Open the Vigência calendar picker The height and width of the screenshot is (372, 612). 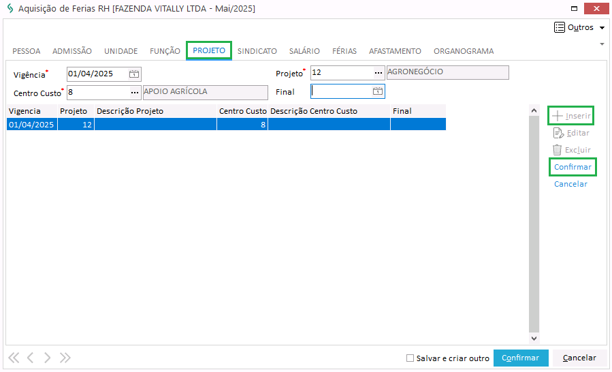(134, 74)
